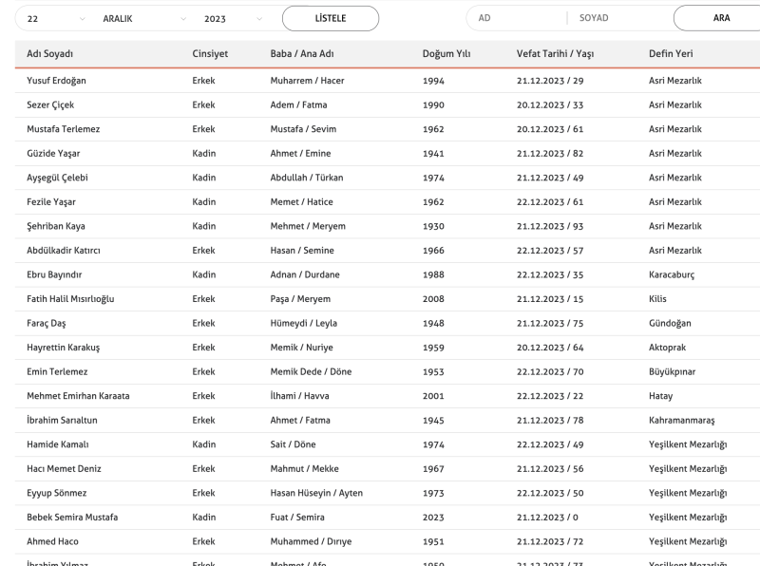Open the day dropdown showing 22
760x566 pixels.
pos(56,19)
